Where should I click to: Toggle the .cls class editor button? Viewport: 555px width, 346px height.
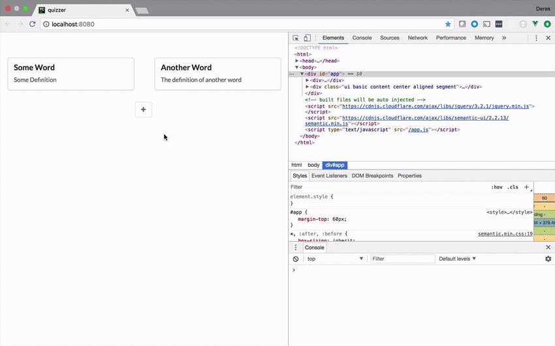pos(513,187)
